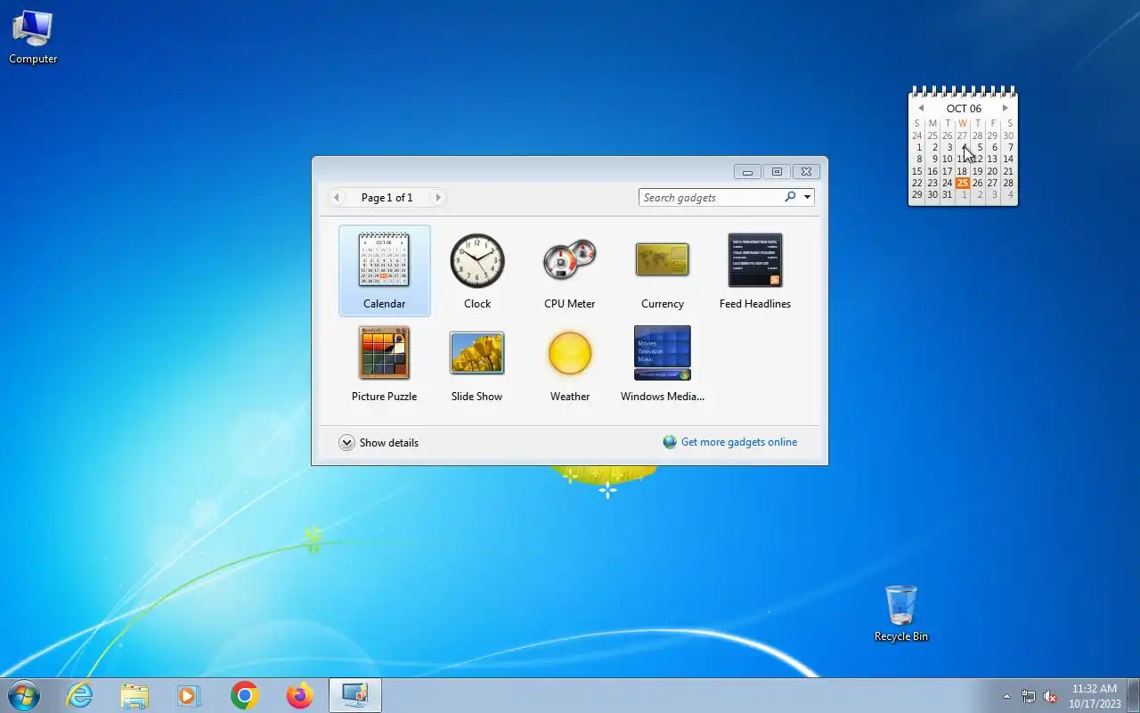Launch Windows Media Player from taskbar
This screenshot has width=1140, height=713.
point(189,695)
